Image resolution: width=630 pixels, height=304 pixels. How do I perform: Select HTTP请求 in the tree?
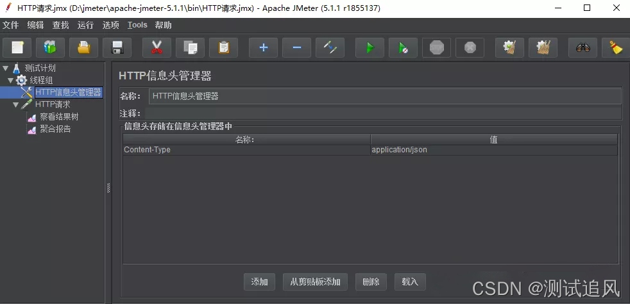coord(53,105)
